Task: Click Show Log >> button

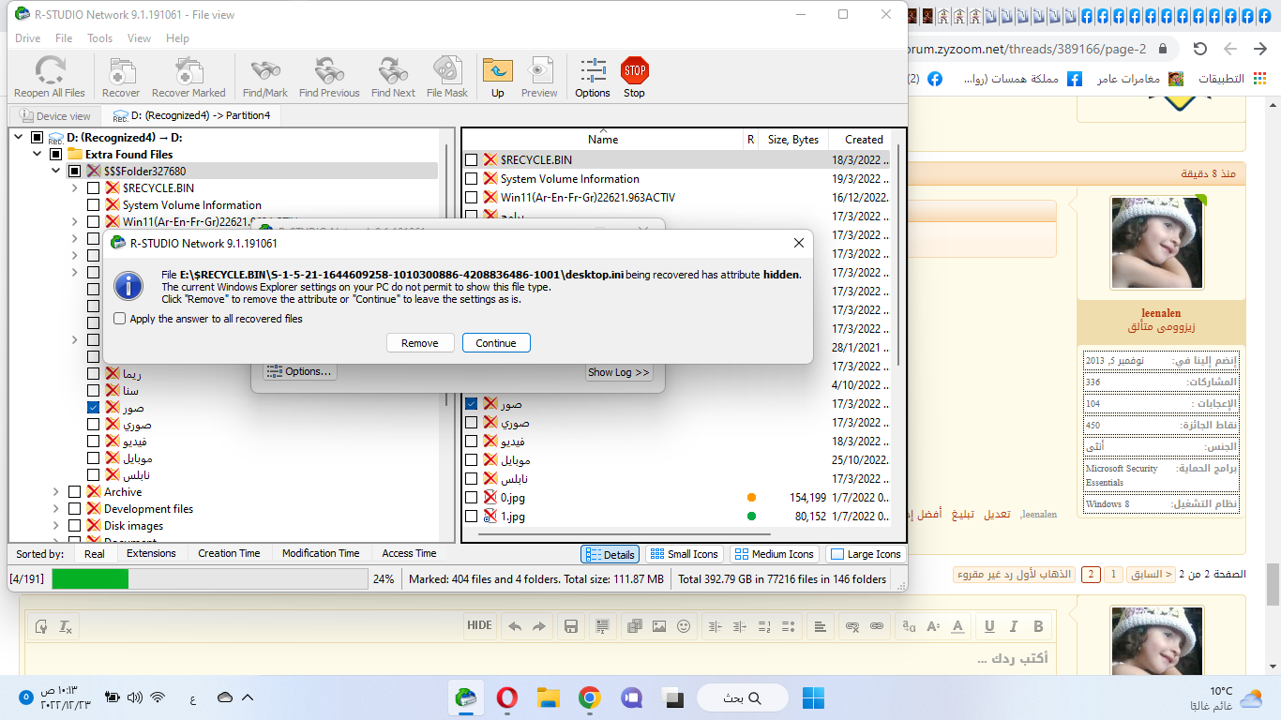Action: [619, 372]
